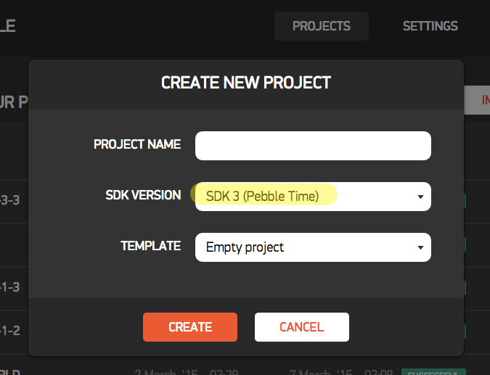Cancel the new project dialog
Viewport: 490px width, 375px height.
pos(301,326)
